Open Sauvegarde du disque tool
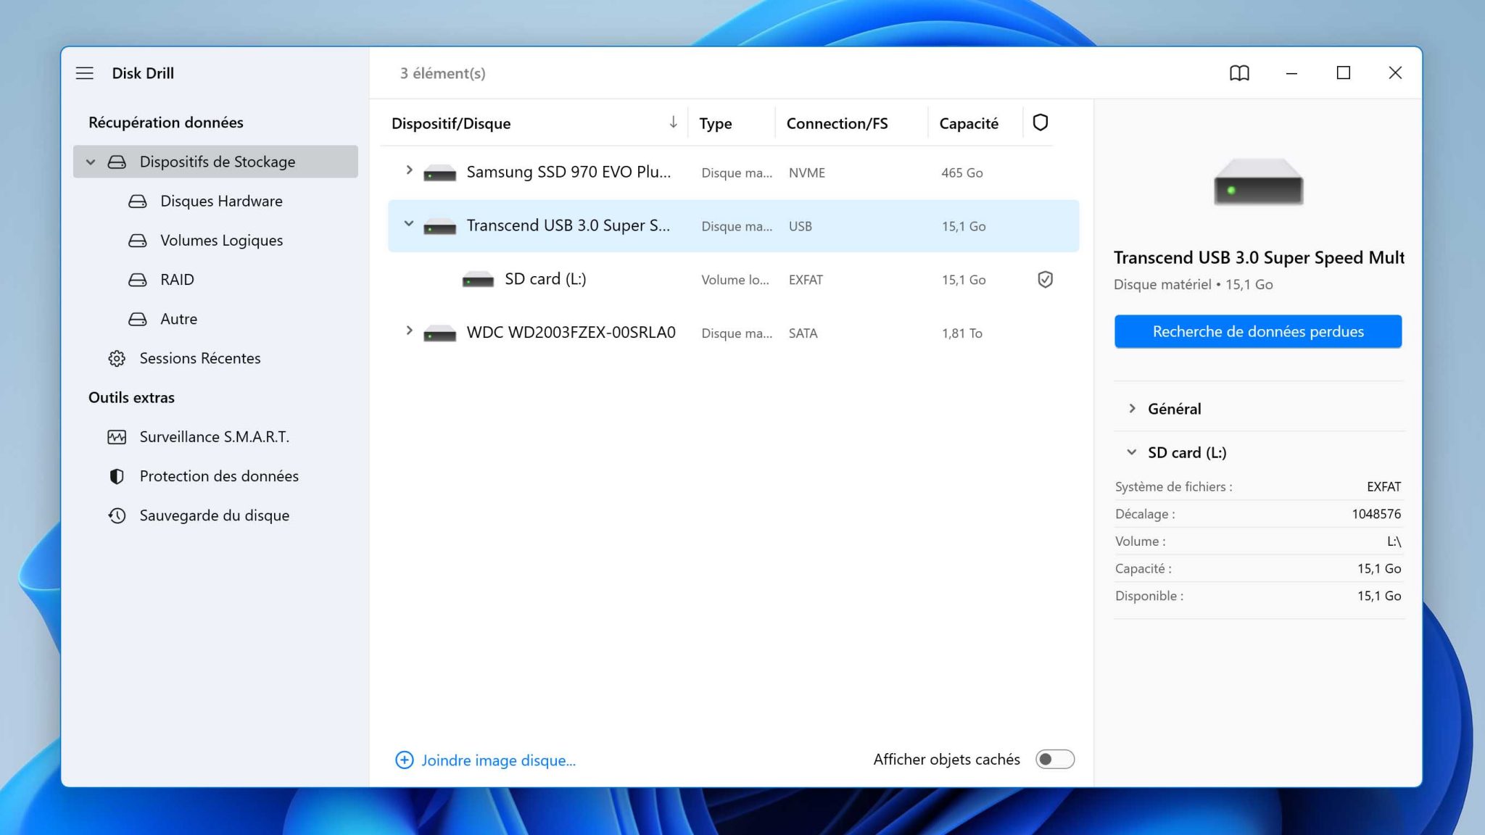 [214, 515]
